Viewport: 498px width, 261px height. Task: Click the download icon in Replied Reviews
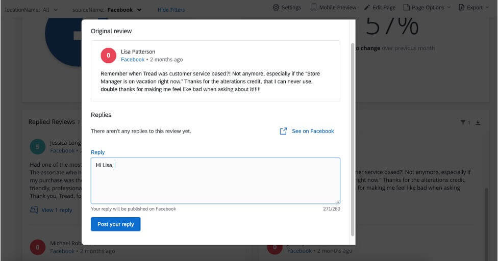tap(478, 122)
